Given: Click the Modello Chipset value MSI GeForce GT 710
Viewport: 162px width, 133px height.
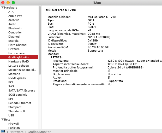Looking at the screenshot, I should point(101,17).
